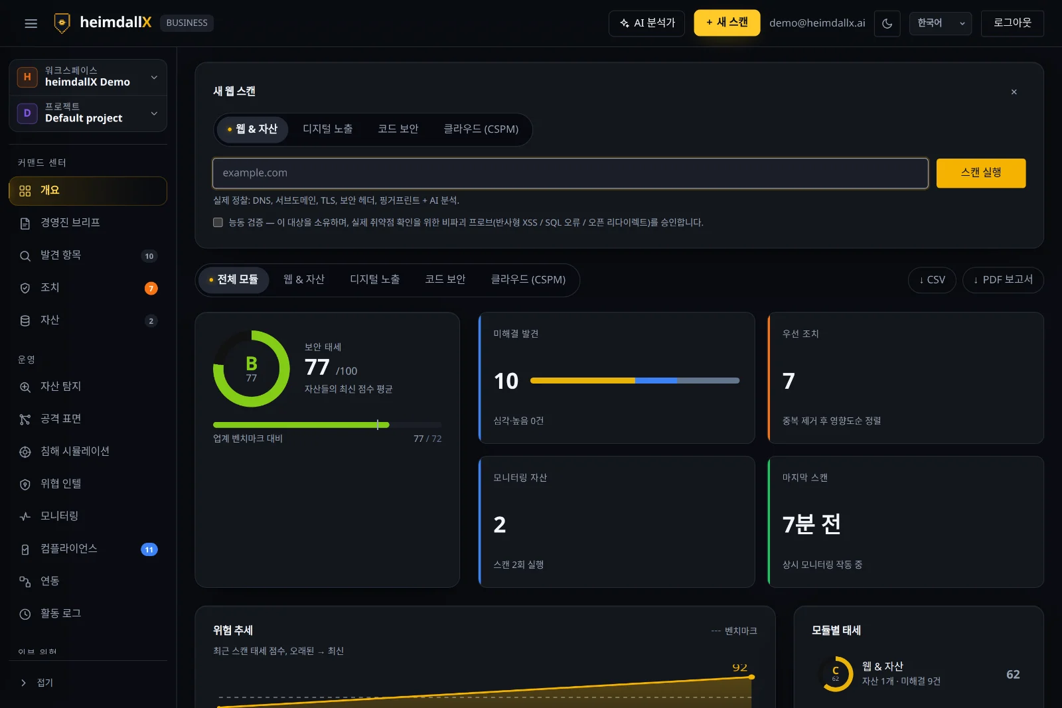Image resolution: width=1062 pixels, height=708 pixels.
Task: Open the hamburger navigation menu
Action: (x=31, y=23)
